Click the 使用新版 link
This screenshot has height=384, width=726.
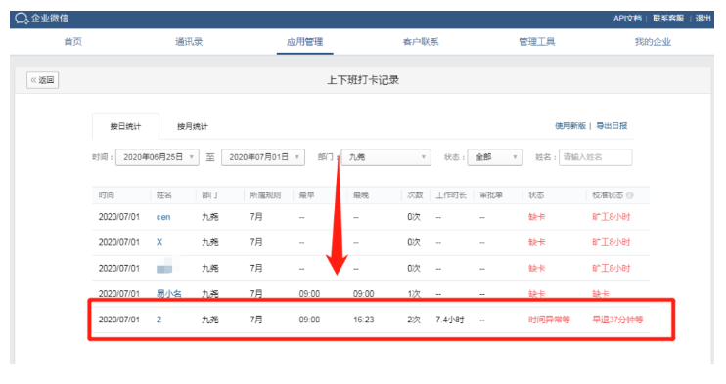[x=570, y=126]
